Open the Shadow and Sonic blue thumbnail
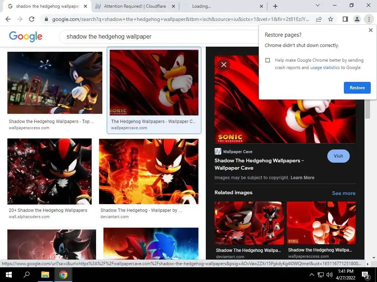Image resolution: width=377 pixels, height=282 pixels. (x=151, y=244)
